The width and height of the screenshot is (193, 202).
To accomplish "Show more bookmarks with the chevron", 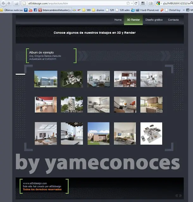I will [184, 10].
